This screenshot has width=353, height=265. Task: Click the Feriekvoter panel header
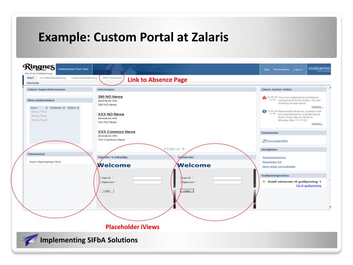216,157
